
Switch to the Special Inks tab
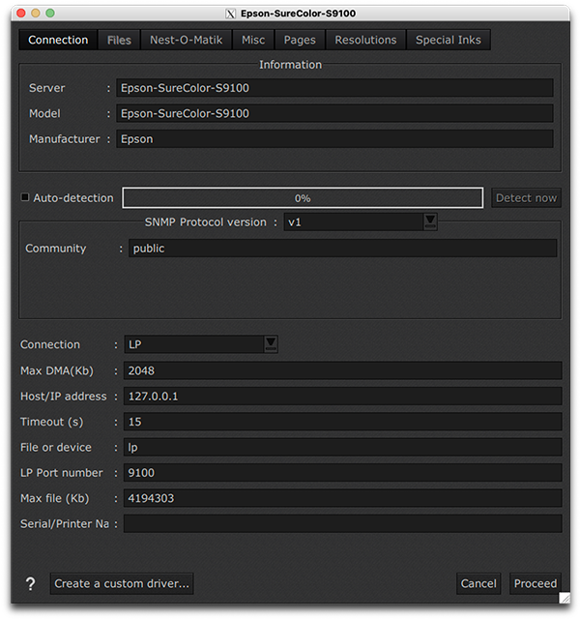pos(449,40)
